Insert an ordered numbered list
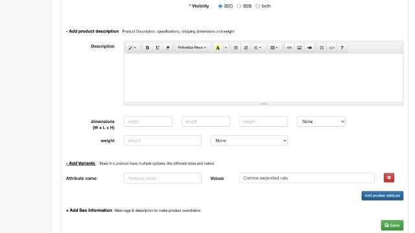 pyautogui.click(x=246, y=48)
